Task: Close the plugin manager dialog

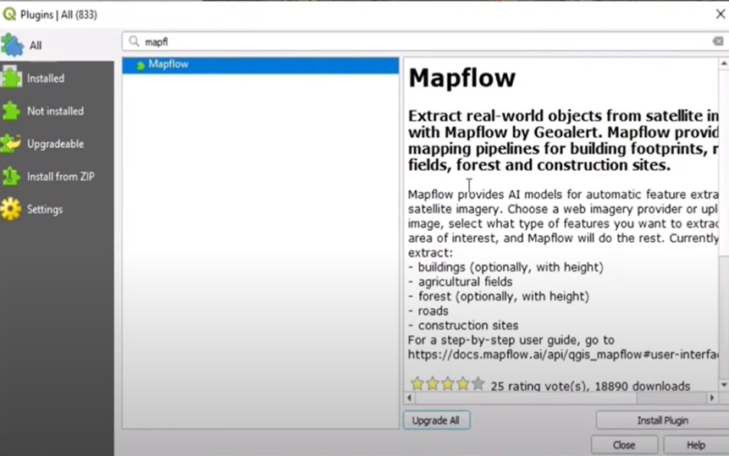Action: pos(624,445)
